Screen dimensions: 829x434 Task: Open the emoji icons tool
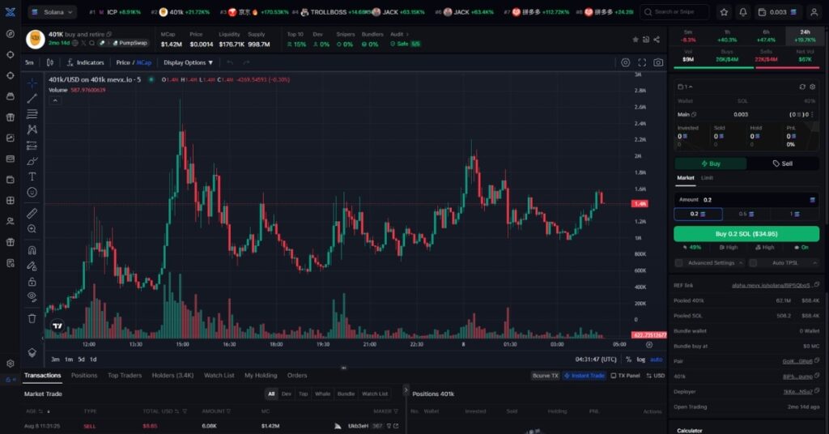point(32,193)
